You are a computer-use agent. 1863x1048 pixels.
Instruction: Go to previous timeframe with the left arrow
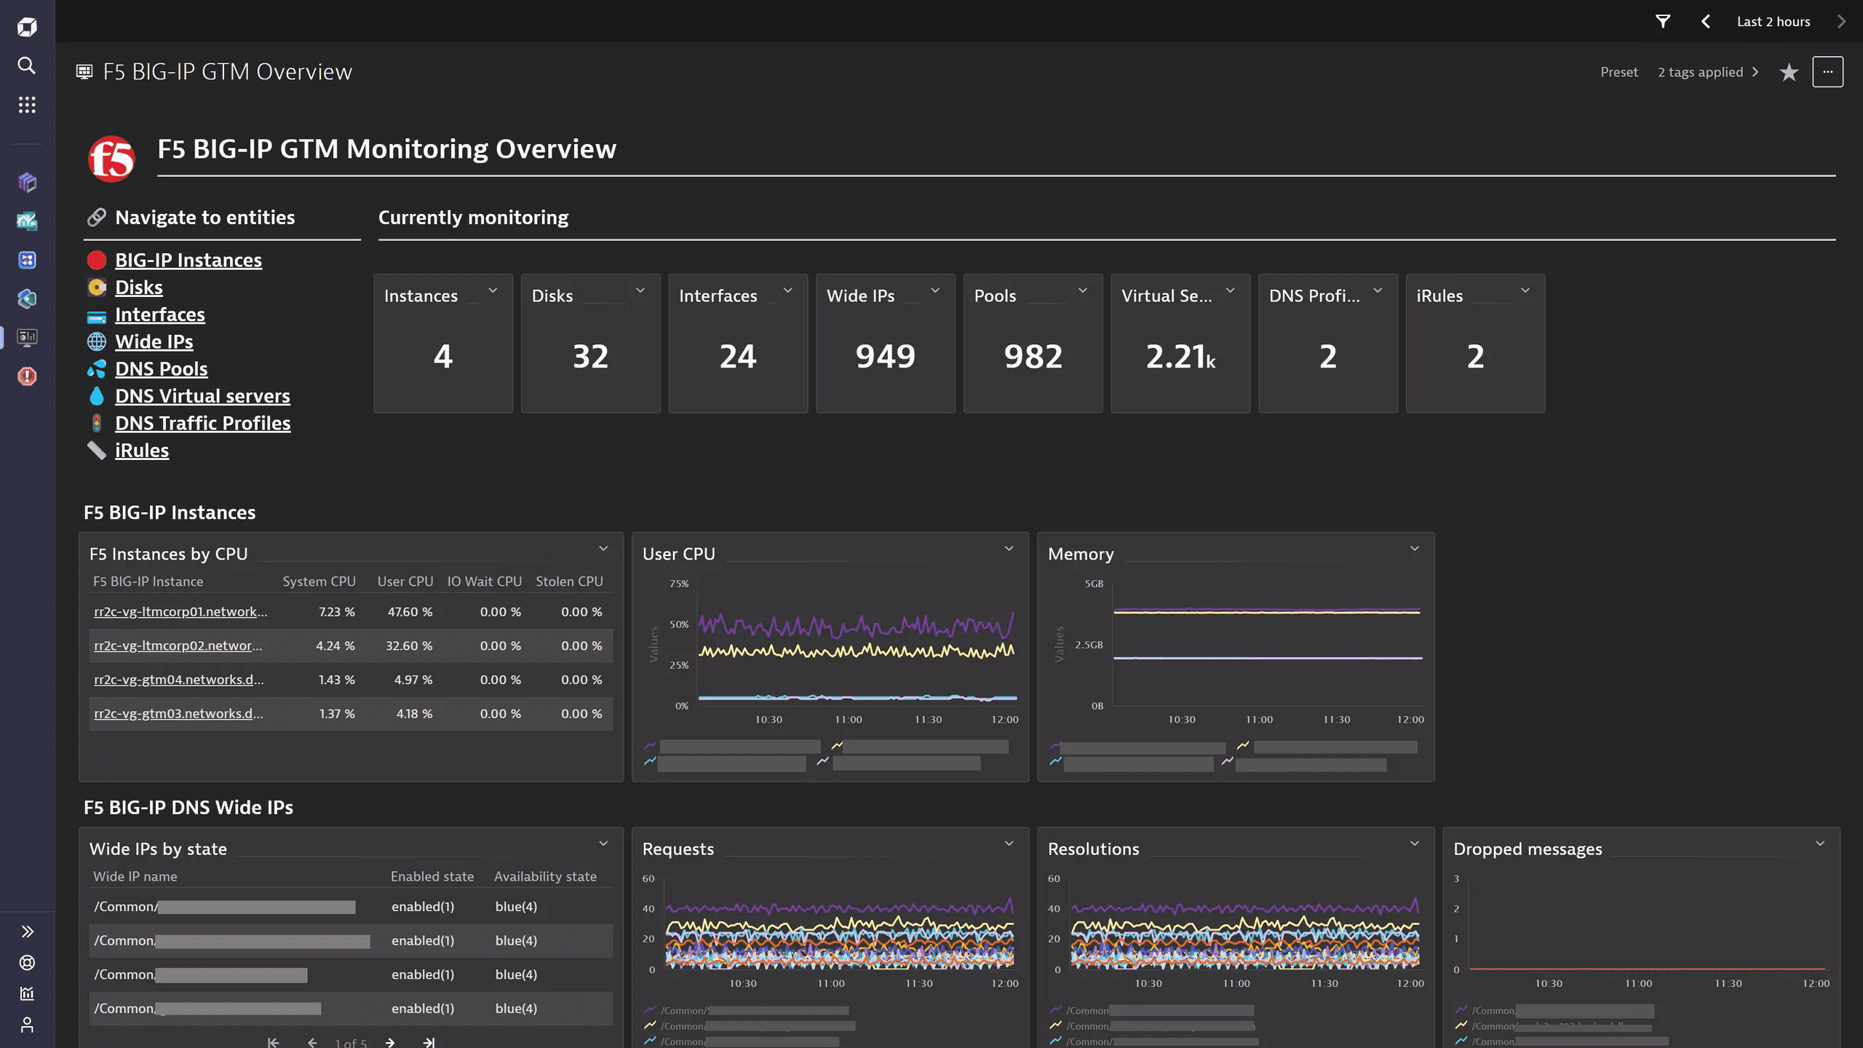click(x=1706, y=21)
